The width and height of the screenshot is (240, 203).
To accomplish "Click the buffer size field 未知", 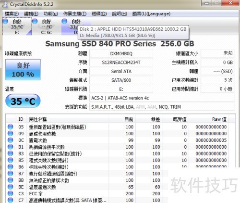I will click(x=217, y=53).
